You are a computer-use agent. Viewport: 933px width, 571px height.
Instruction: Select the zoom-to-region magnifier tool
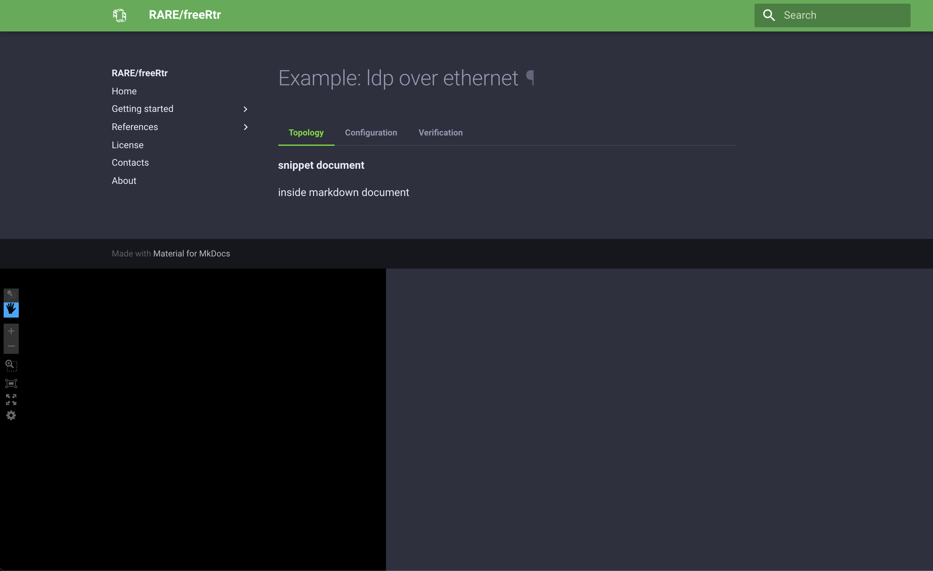point(11,365)
